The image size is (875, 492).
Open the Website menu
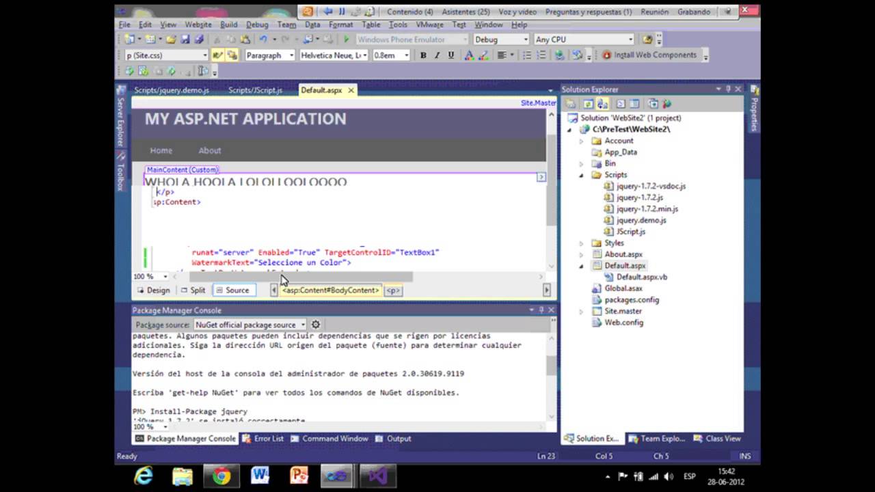tap(198, 25)
